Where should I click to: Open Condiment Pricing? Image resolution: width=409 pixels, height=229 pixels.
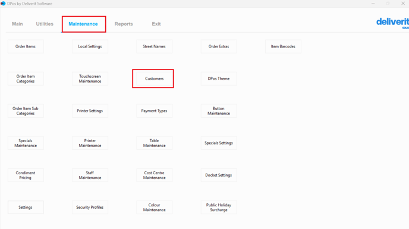pyautogui.click(x=26, y=175)
